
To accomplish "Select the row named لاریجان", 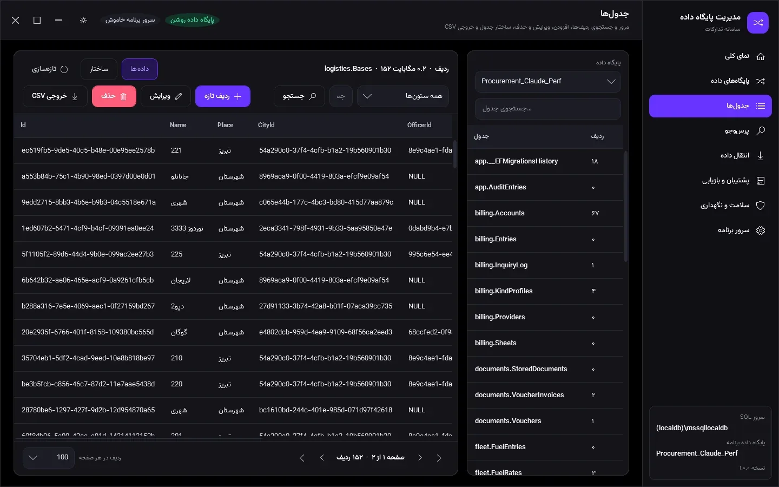I will pos(233,280).
